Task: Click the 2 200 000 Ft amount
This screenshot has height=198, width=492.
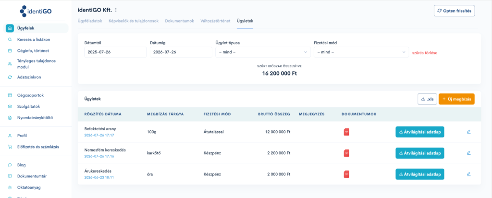Action: tap(279, 153)
